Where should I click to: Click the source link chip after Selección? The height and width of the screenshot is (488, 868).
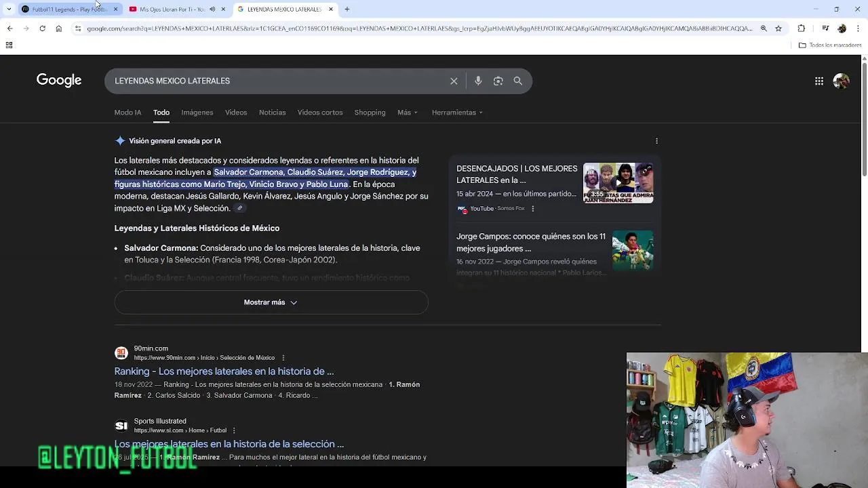(x=239, y=209)
